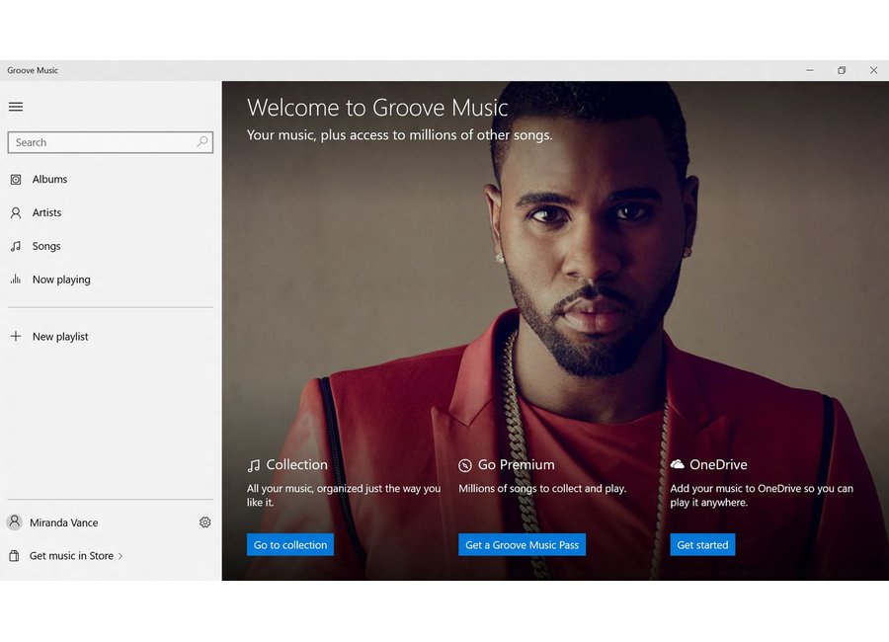Click Get a Groove Music Pass button
This screenshot has height=642, width=889.
pos(522,545)
